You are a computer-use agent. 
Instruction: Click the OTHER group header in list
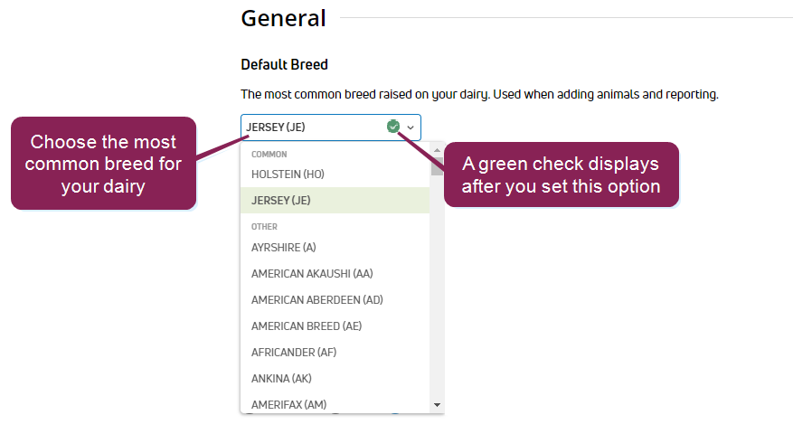(264, 227)
